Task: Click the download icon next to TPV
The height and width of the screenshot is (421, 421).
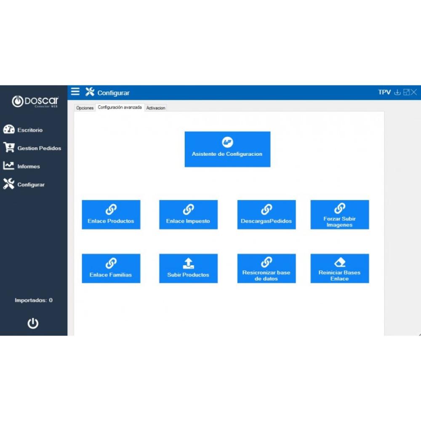Action: pyautogui.click(x=397, y=92)
